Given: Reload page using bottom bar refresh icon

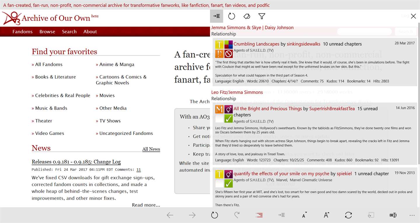Looking at the screenshot, I should point(214,215).
